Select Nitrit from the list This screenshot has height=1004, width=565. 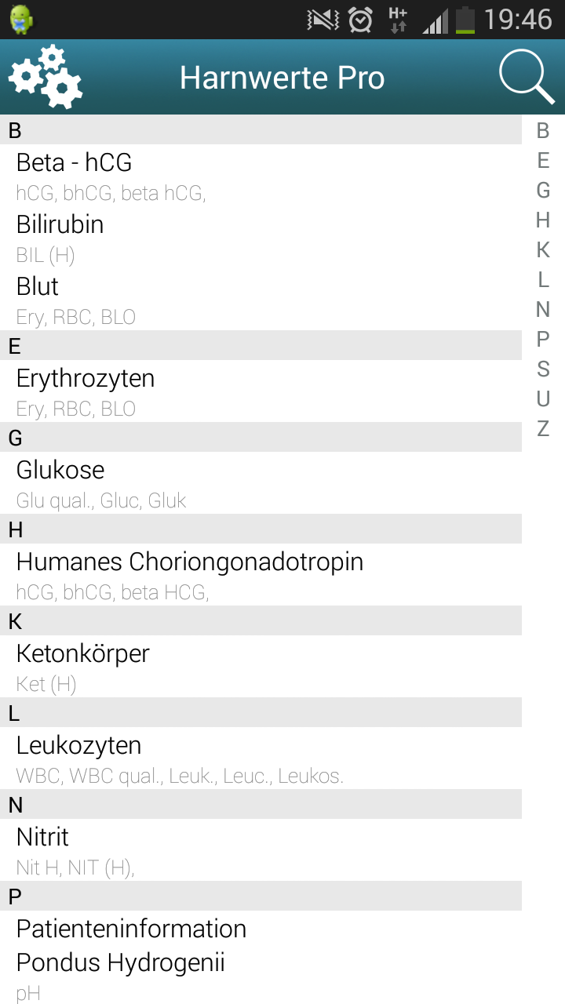tap(261, 850)
